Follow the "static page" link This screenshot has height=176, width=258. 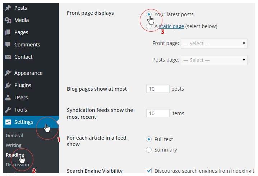(x=171, y=26)
